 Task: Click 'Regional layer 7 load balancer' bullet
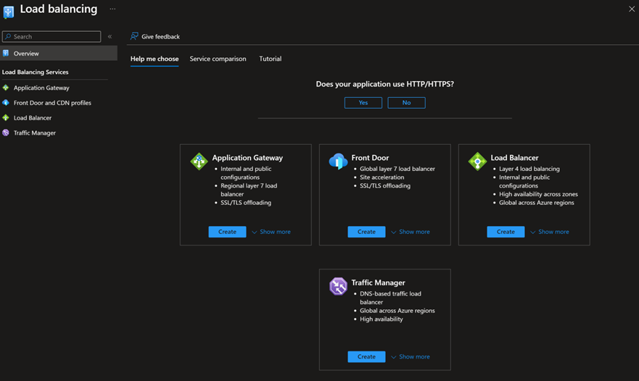pos(249,190)
